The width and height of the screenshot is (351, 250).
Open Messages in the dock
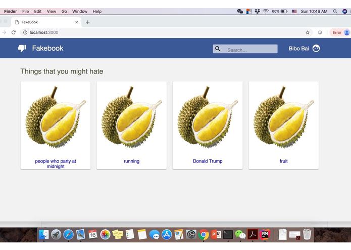pos(154,234)
